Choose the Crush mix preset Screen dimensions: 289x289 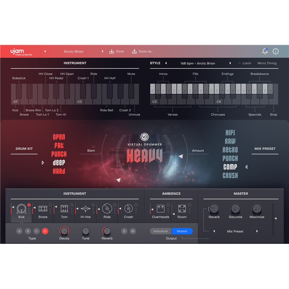tap(230, 175)
